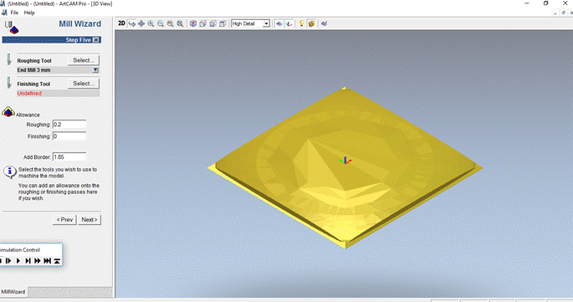
Task: Click the Mill Wizard tool icon in header
Action: [x=11, y=28]
